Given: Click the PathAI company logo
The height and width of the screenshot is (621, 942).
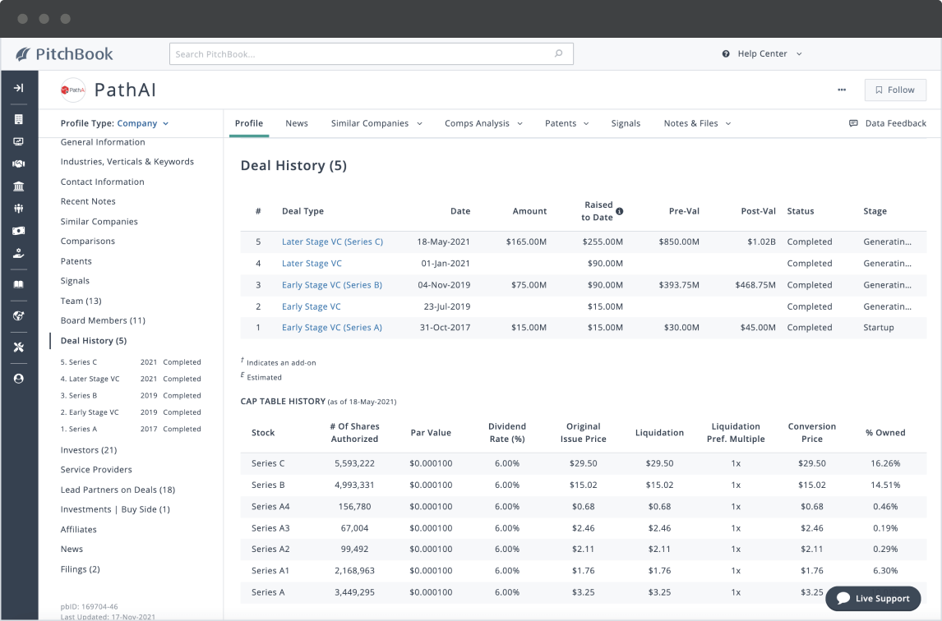Looking at the screenshot, I should pyautogui.click(x=73, y=90).
